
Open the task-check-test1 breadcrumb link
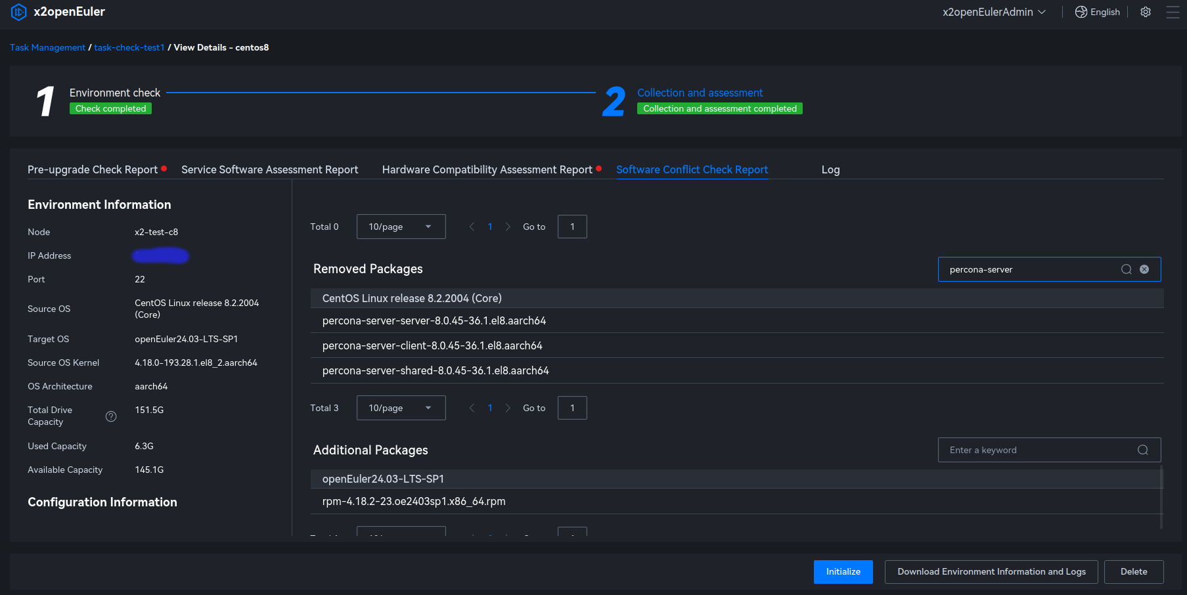click(129, 47)
